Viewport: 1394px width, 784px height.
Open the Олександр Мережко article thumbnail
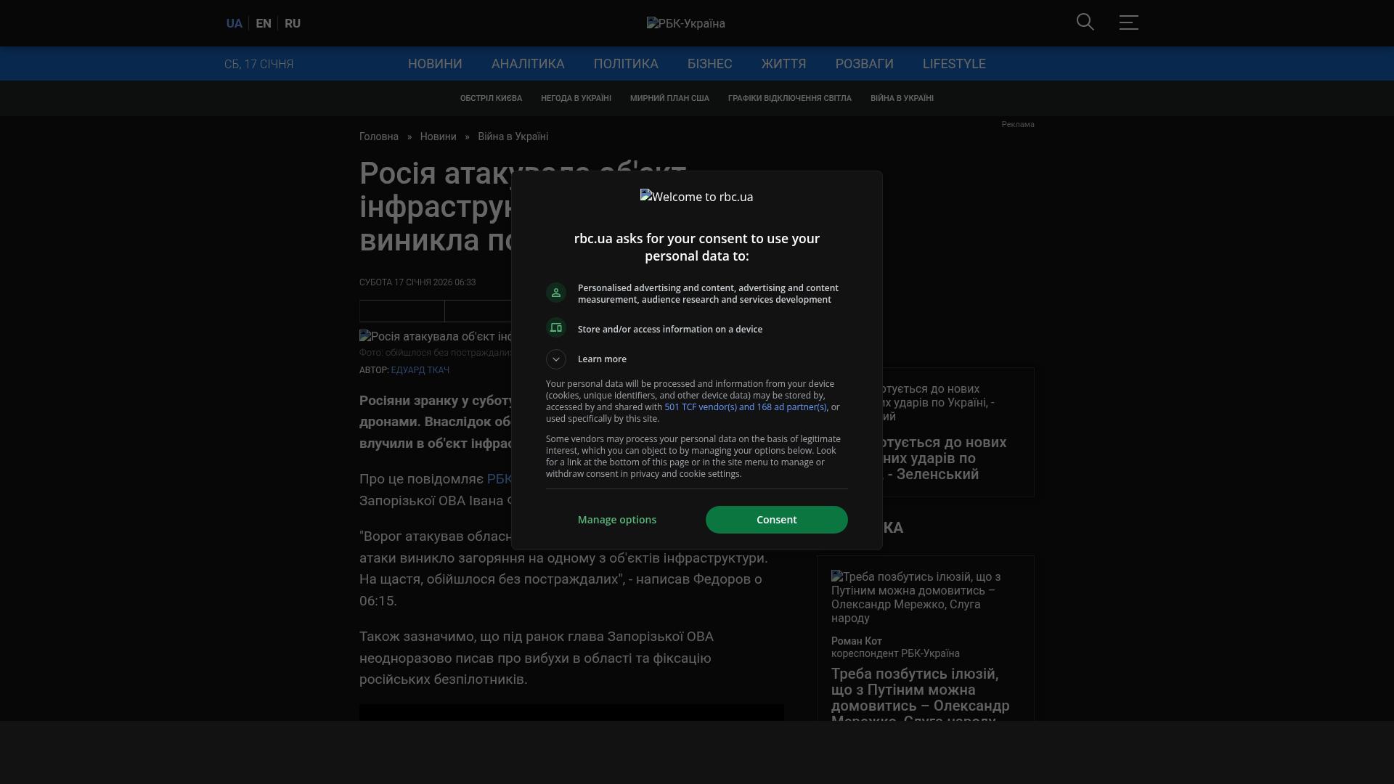[916, 597]
